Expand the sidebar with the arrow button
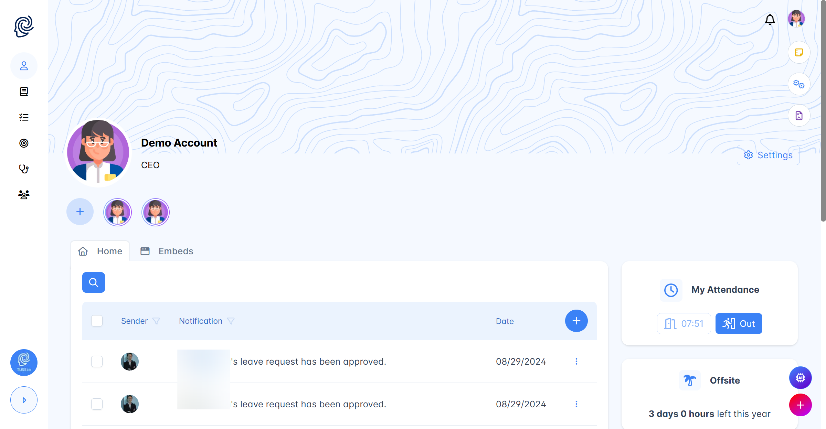826x429 pixels. pos(24,400)
